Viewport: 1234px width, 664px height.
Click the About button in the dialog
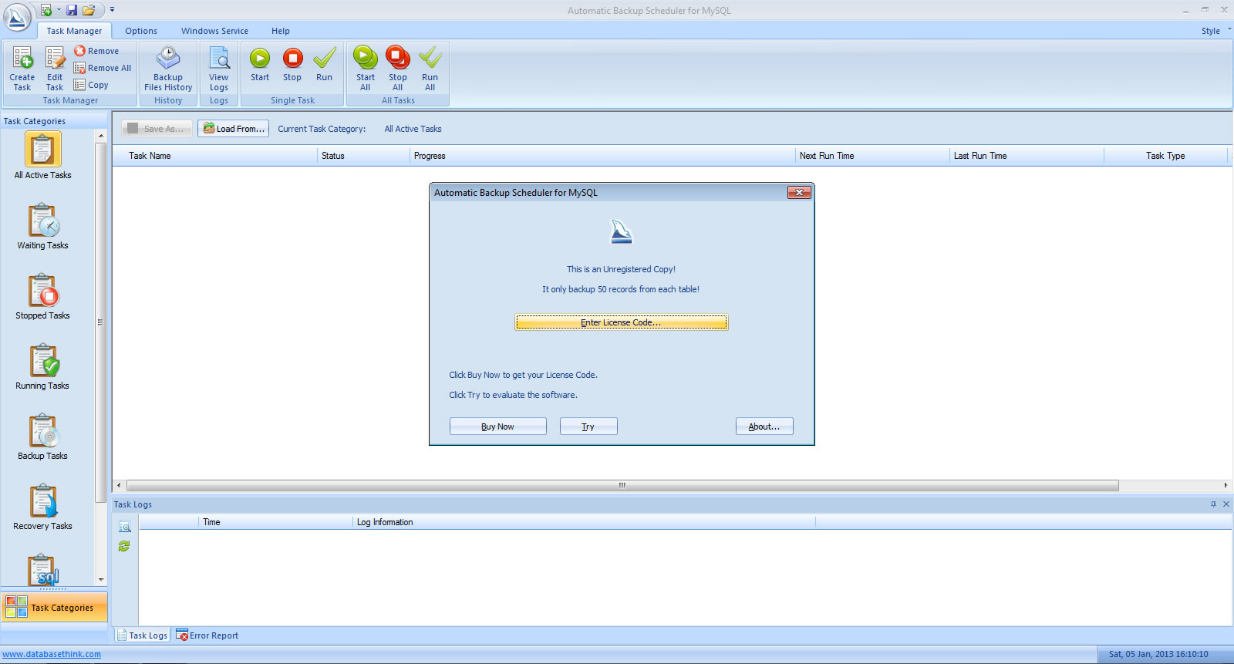pos(764,426)
